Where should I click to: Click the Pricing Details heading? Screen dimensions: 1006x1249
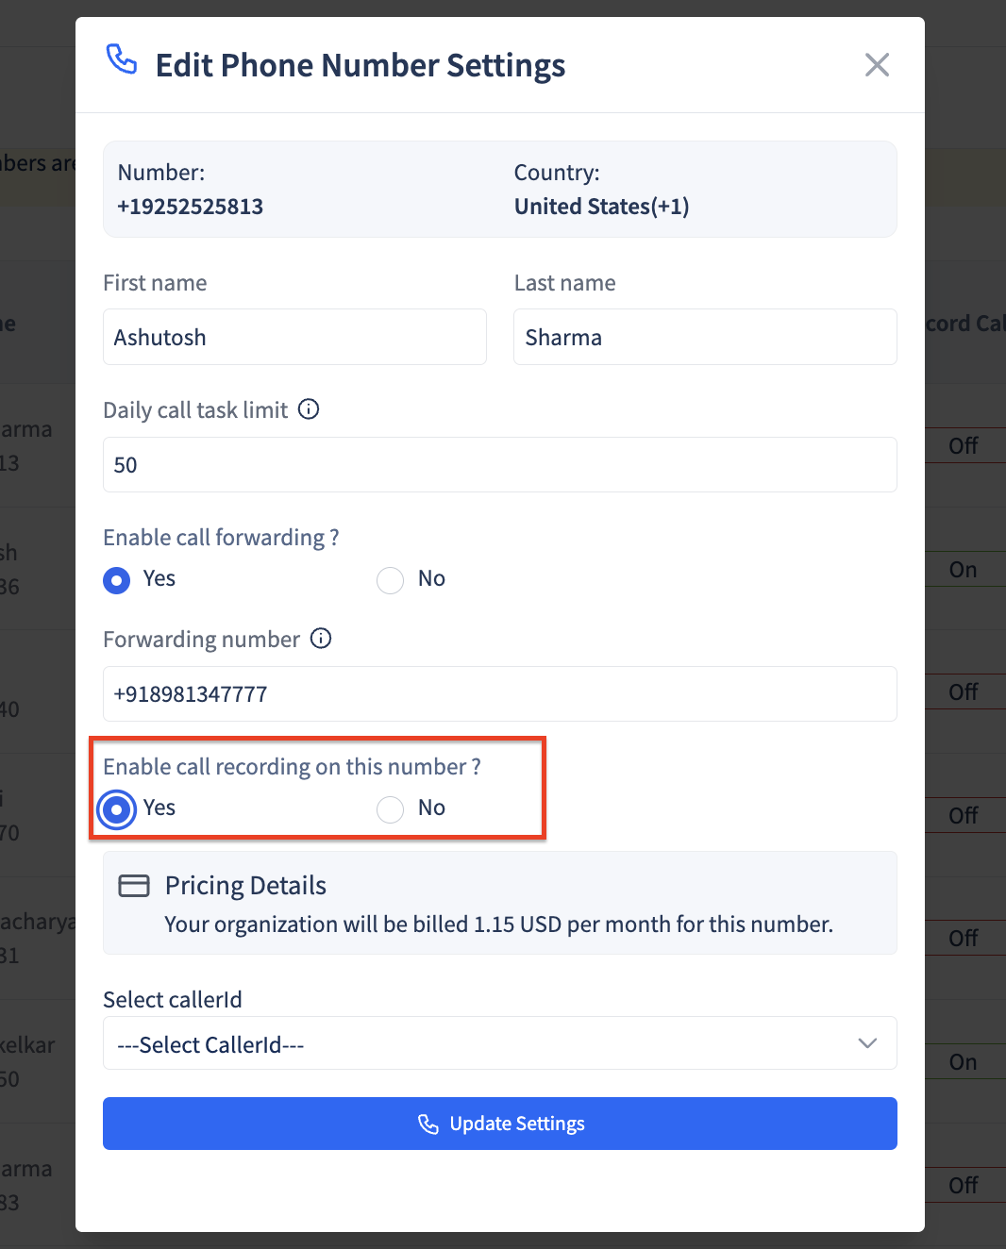[x=245, y=886]
